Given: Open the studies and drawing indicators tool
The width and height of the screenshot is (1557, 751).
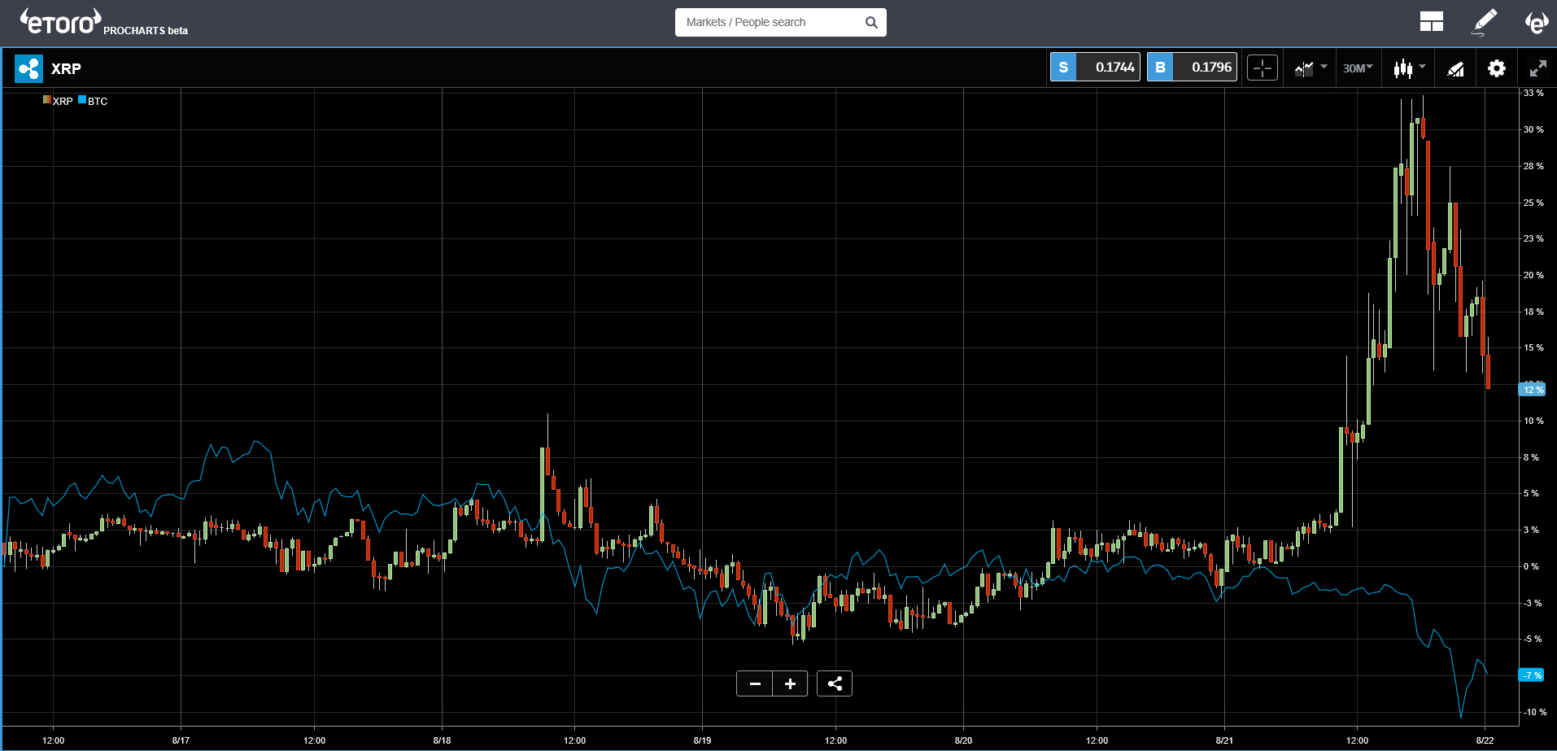Looking at the screenshot, I should (x=1455, y=68).
